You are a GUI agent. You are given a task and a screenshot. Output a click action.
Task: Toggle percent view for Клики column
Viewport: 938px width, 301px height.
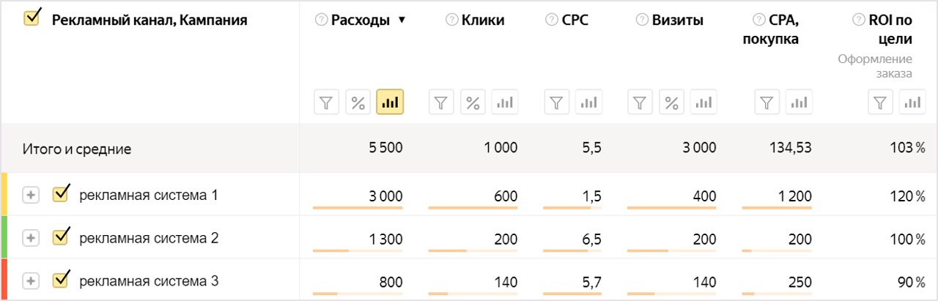[x=473, y=103]
